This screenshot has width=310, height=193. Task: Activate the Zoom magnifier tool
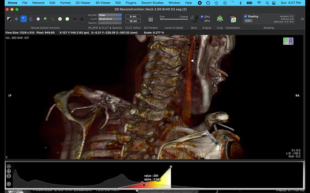pyautogui.click(x=24, y=19)
